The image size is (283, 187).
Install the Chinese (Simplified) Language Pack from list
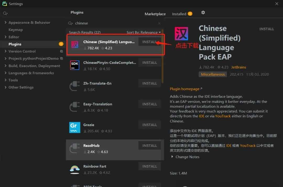[x=149, y=42]
